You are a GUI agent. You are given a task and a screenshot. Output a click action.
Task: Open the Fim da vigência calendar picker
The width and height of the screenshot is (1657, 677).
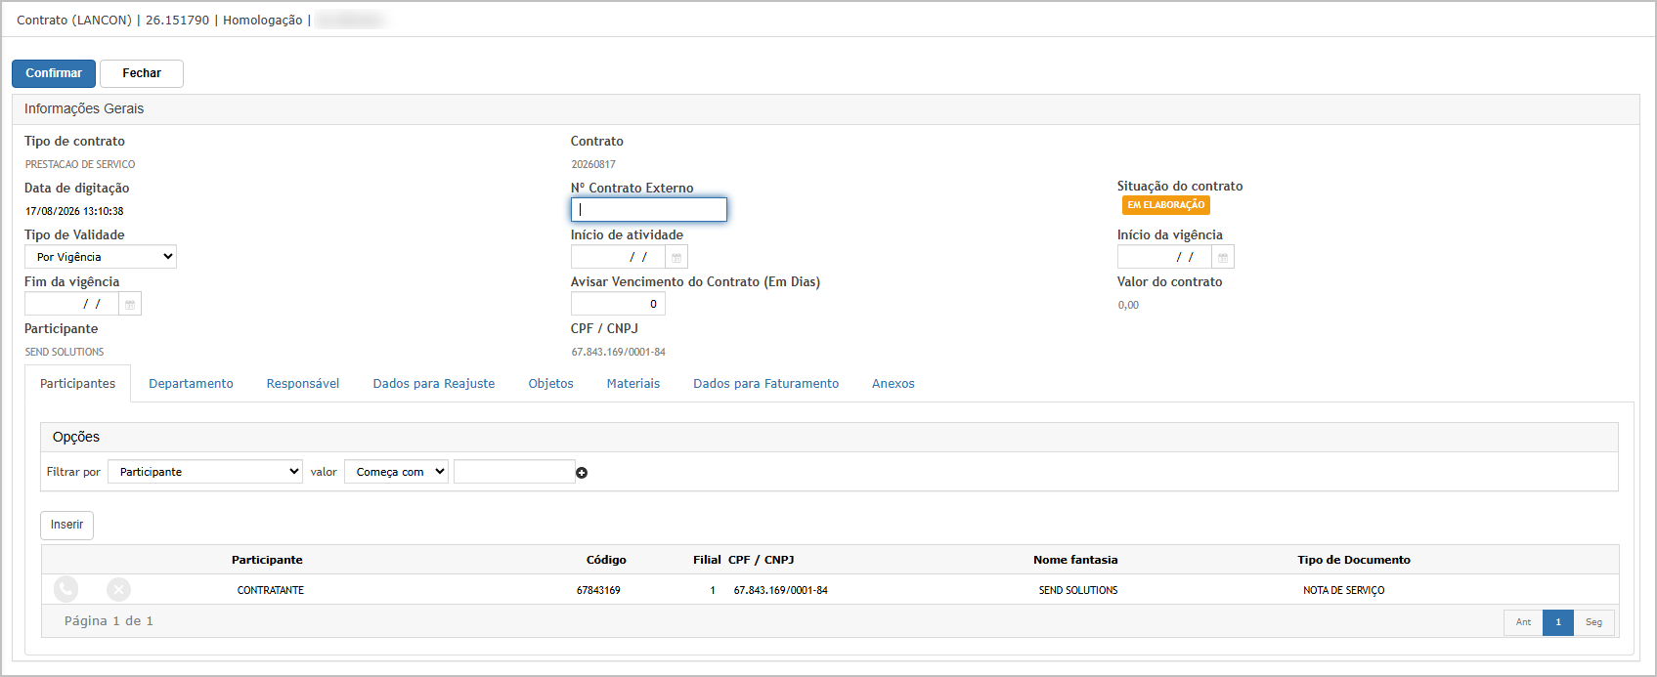tap(130, 304)
